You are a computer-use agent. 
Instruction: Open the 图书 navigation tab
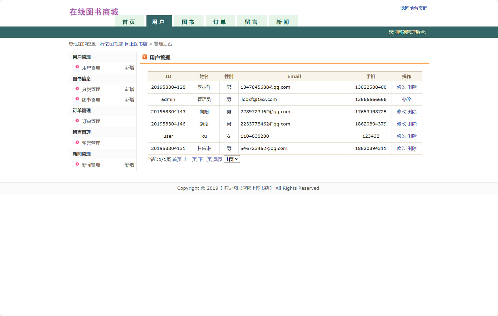coord(189,21)
